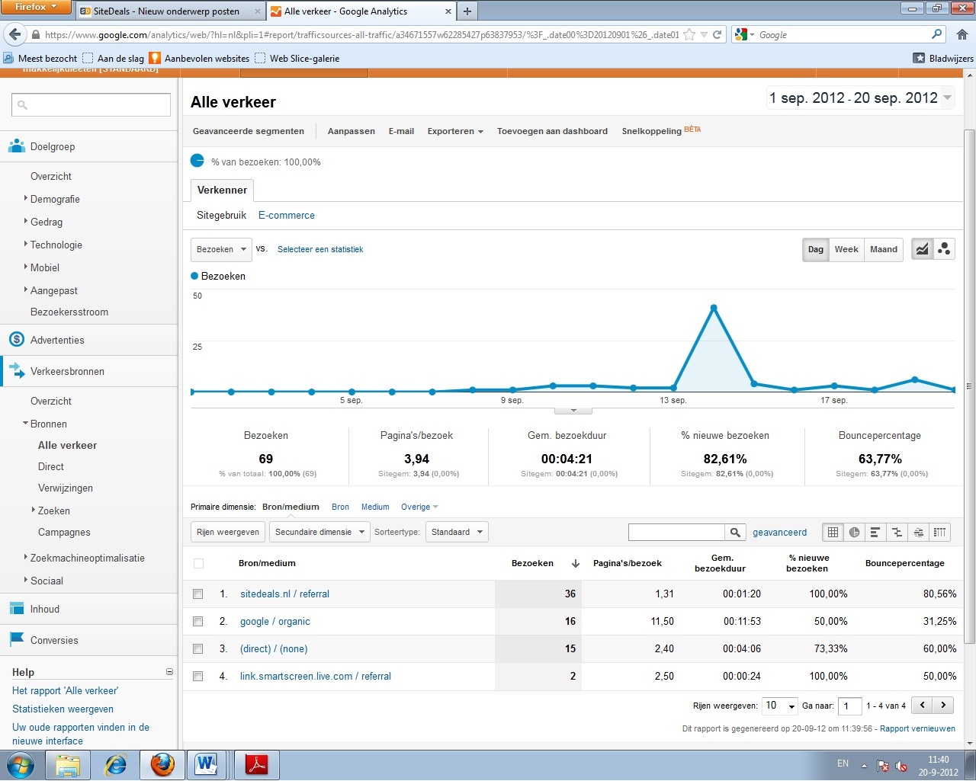Click Geavanceerde segmenten button
This screenshot has width=976, height=781.
pyautogui.click(x=249, y=131)
